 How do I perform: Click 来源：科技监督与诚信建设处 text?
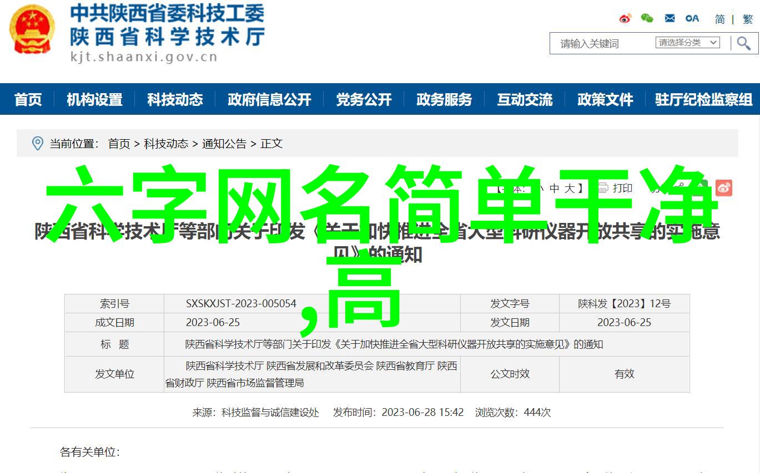pyautogui.click(x=256, y=413)
